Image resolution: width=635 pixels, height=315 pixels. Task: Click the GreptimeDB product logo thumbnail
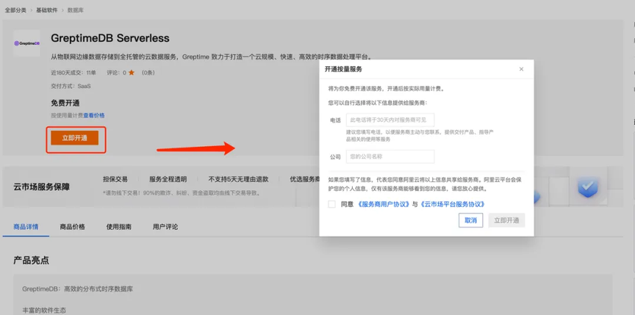click(x=26, y=43)
